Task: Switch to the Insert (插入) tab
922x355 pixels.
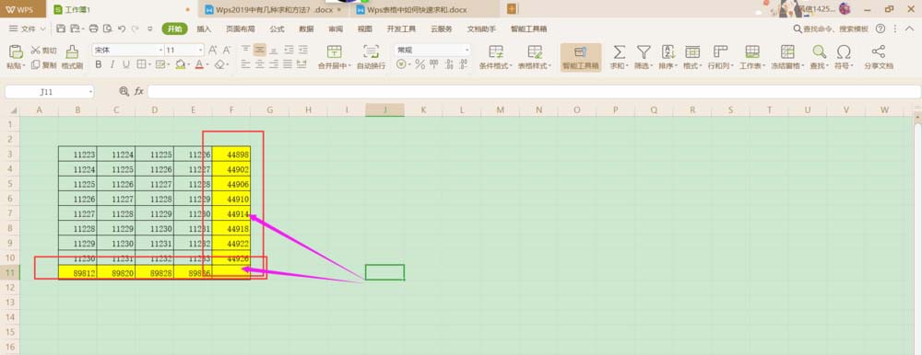Action: [x=204, y=29]
